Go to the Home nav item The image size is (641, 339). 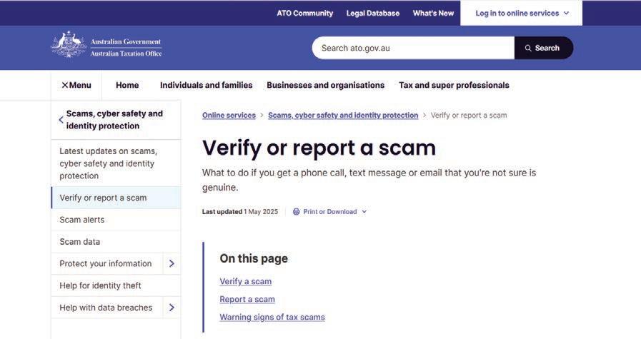(x=127, y=85)
